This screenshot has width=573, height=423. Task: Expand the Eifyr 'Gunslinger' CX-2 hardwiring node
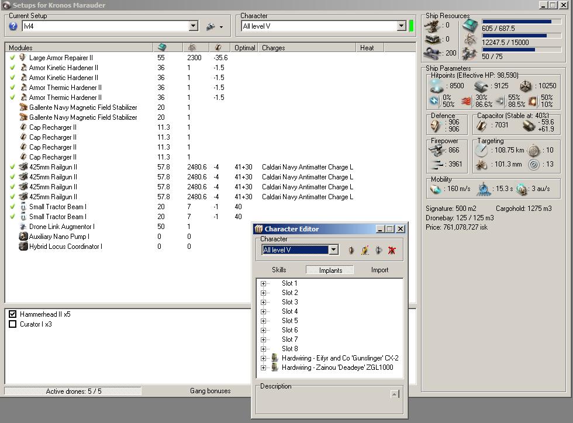263,358
